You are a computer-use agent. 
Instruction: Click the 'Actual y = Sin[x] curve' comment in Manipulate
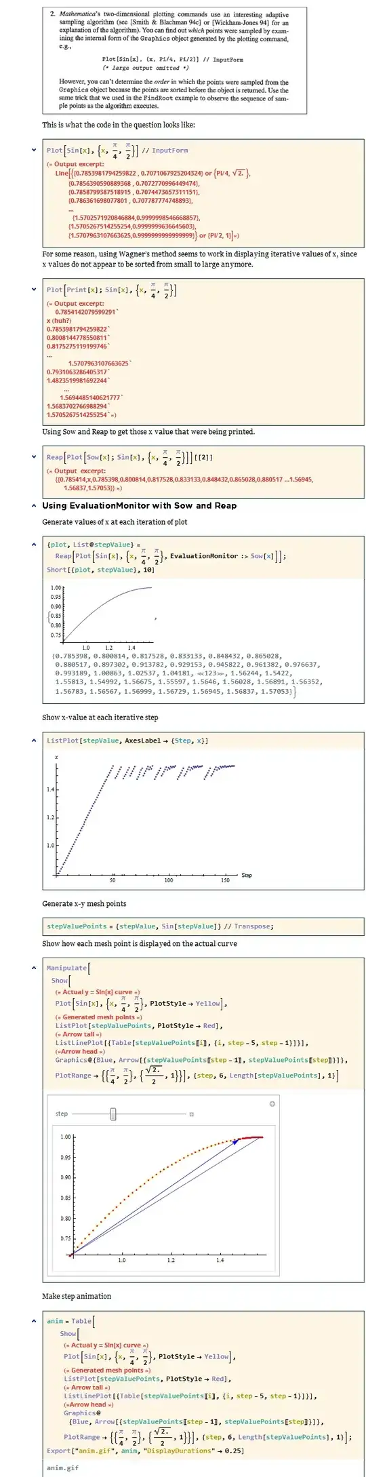pos(98,991)
